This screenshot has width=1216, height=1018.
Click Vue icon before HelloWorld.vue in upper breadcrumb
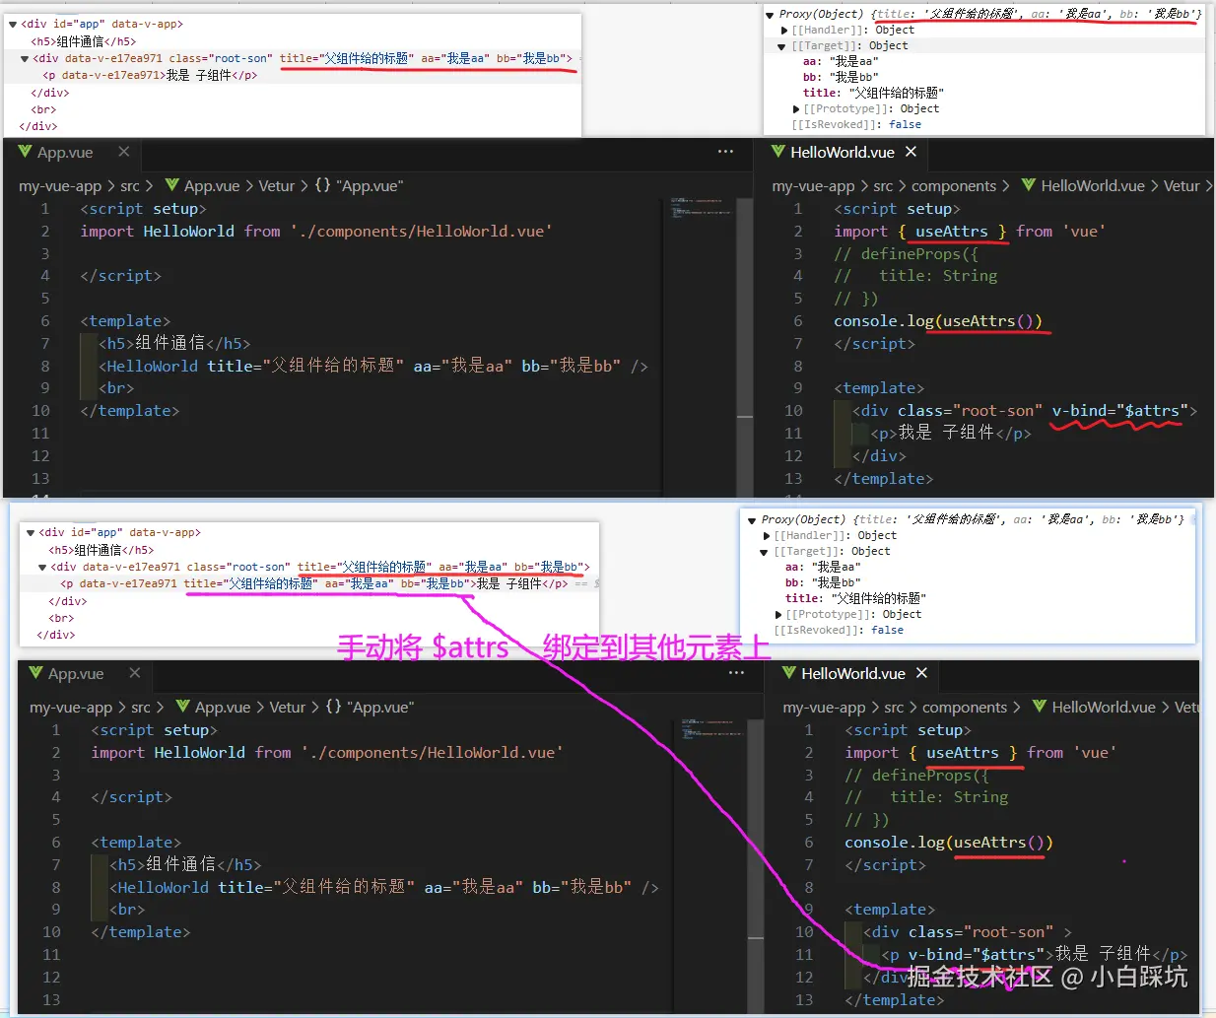pyautogui.click(x=1029, y=185)
